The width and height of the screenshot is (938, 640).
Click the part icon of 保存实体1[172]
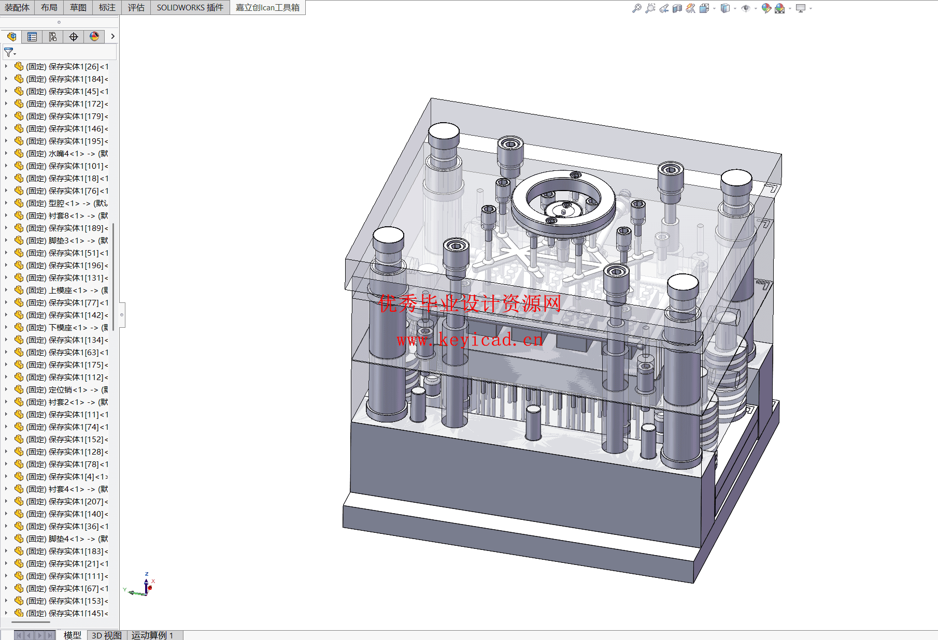click(19, 104)
